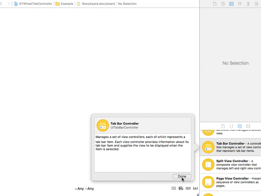Viewport: 261px width, 196px height.
Task: Show the Quick Help inspector
Action: click(223, 4)
